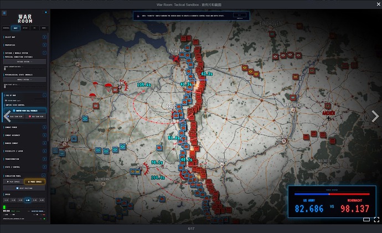The width and height of the screenshot is (382, 233).
Task: Click the Reset Positions button
Action: pos(24,188)
